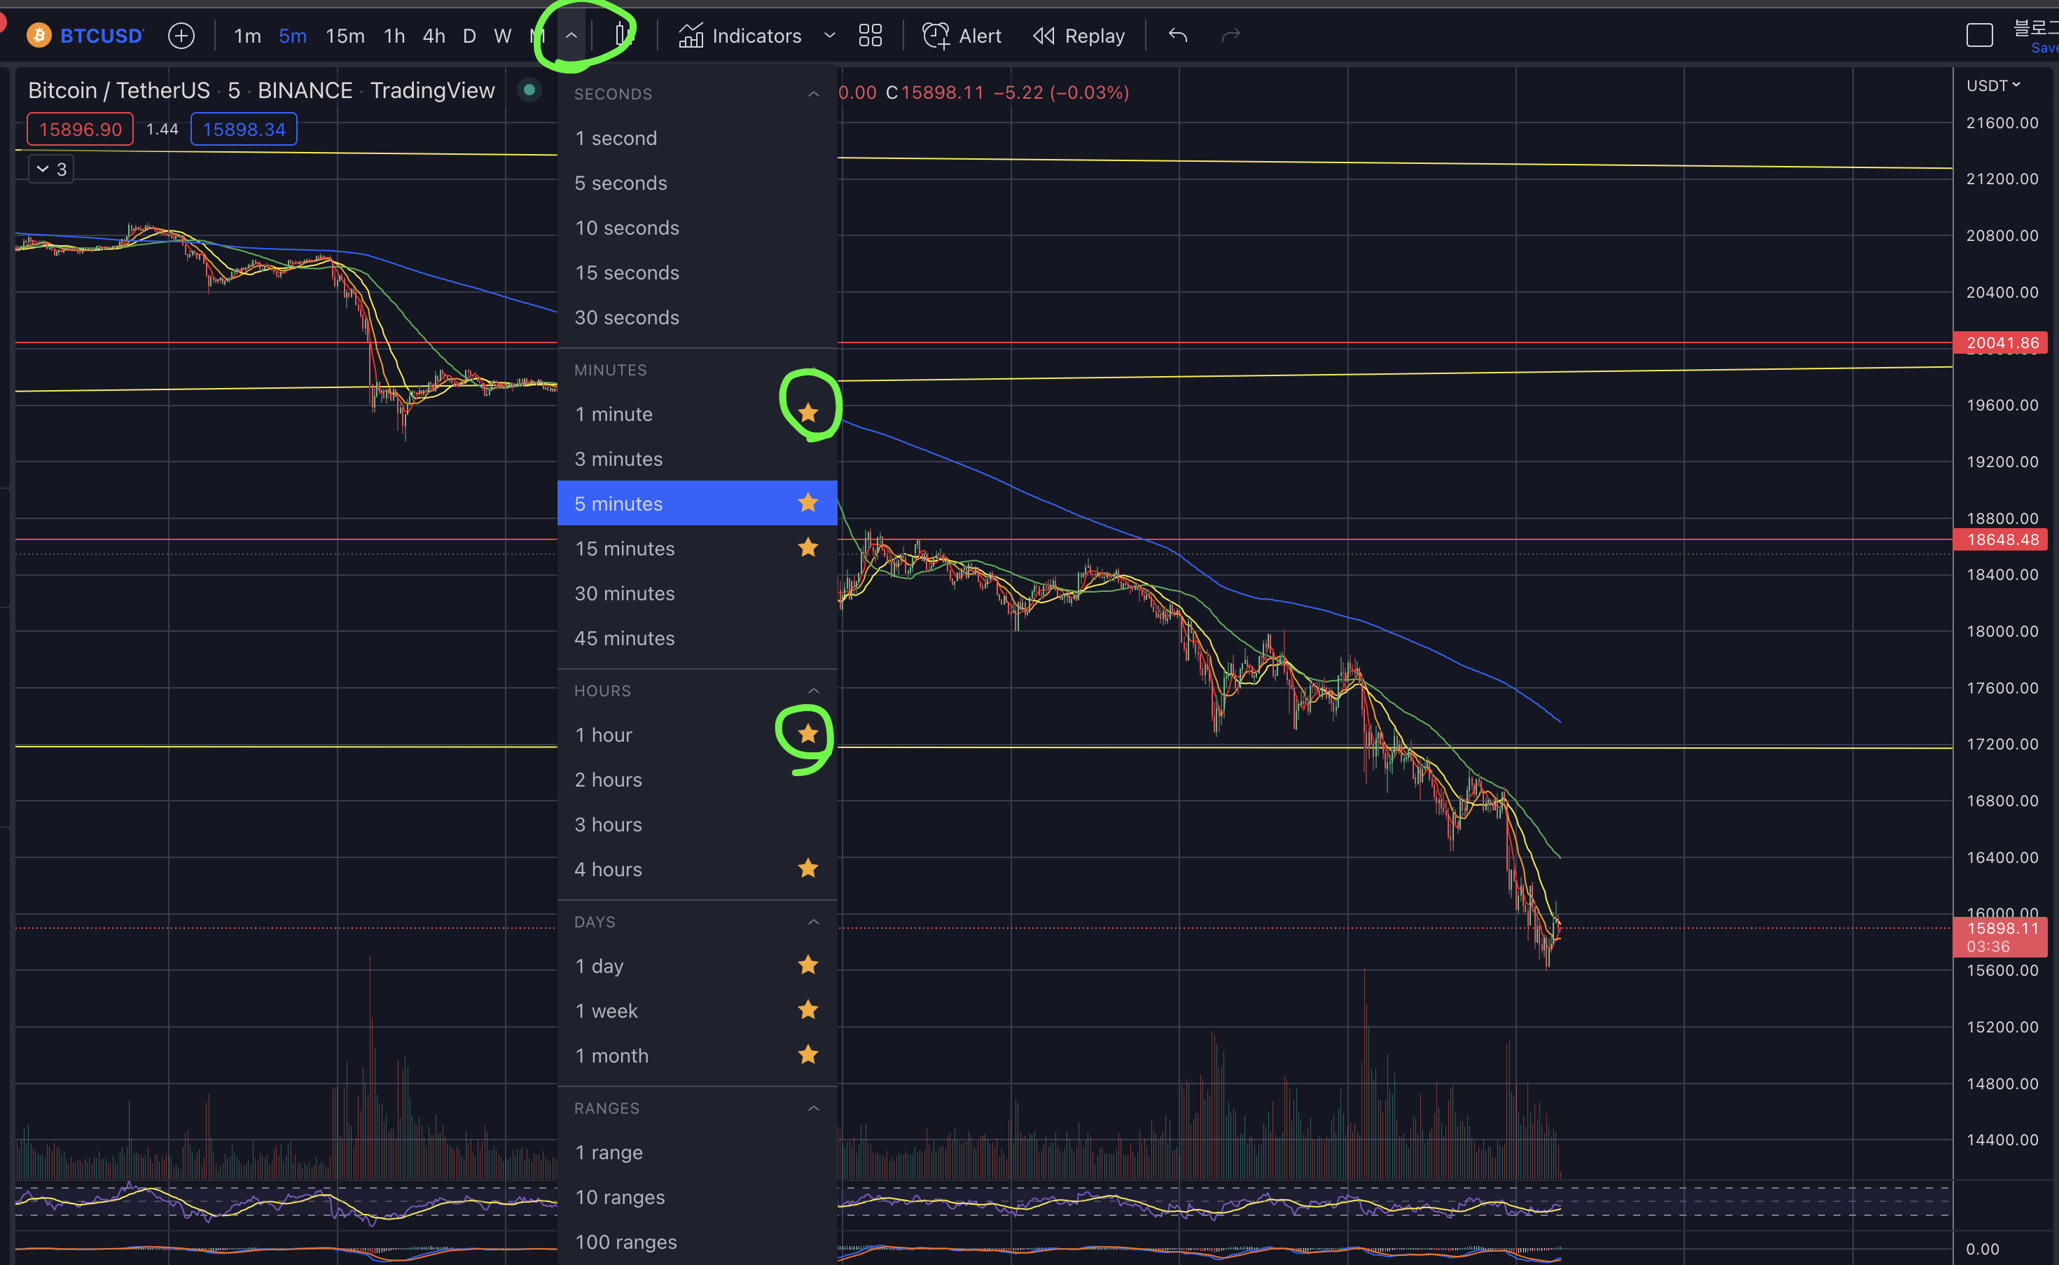The height and width of the screenshot is (1265, 2059).
Task: Click the BTCUSD symbol search
Action: [100, 36]
